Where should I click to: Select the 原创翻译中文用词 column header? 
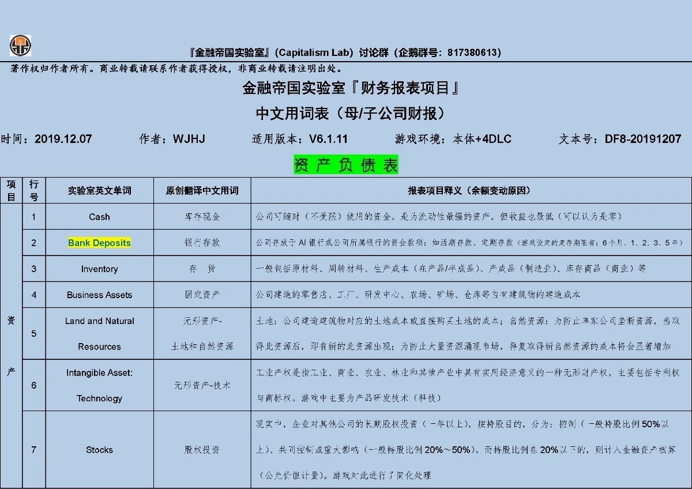click(x=202, y=190)
